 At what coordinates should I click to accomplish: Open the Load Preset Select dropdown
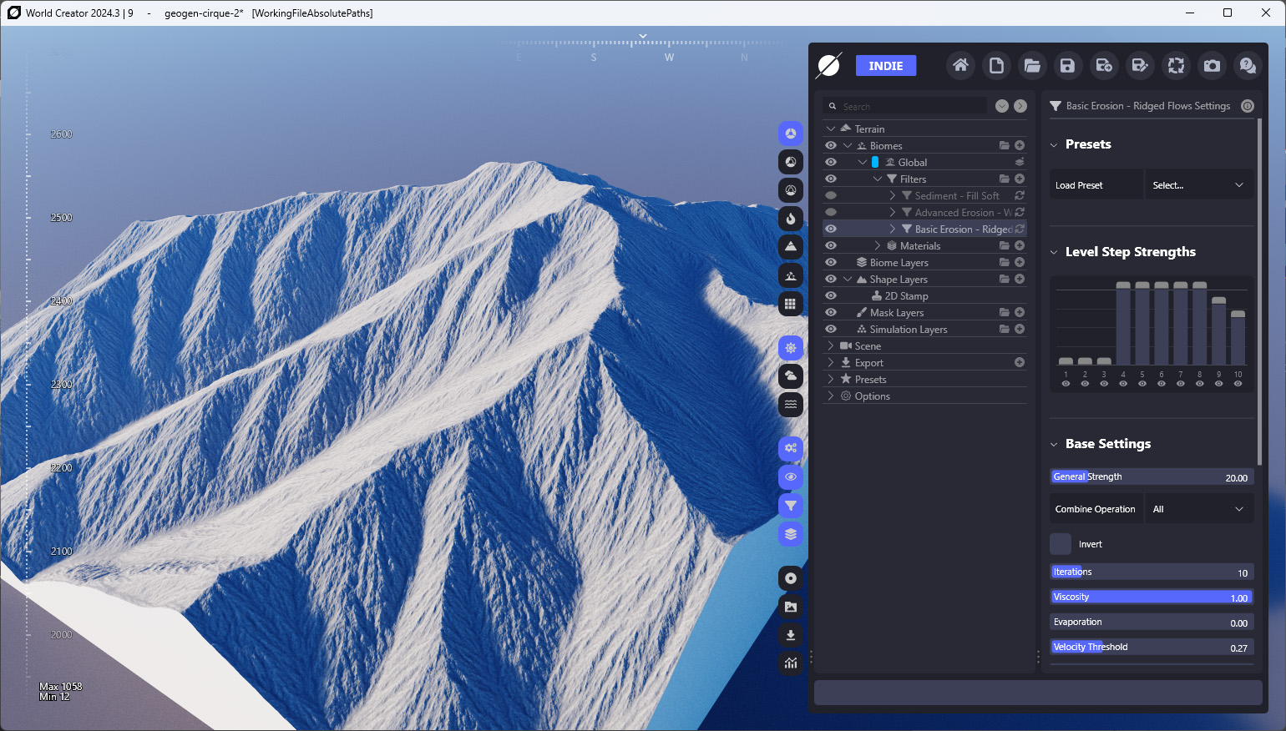(1198, 185)
